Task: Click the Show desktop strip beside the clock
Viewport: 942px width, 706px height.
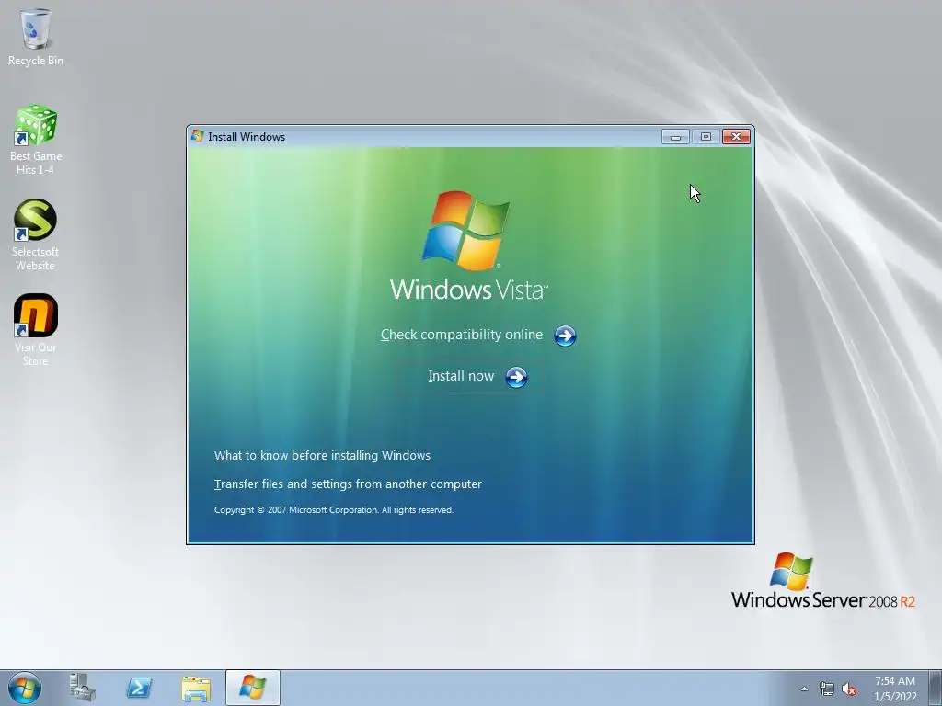Action: [936, 688]
